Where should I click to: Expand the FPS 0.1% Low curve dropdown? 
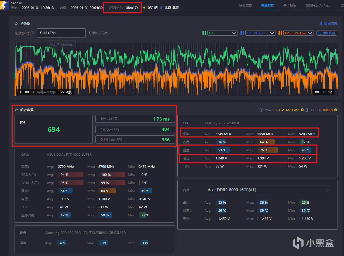(x=299, y=33)
